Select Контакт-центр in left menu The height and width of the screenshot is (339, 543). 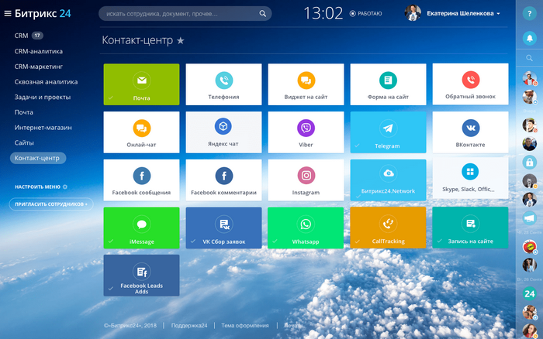tap(38, 158)
